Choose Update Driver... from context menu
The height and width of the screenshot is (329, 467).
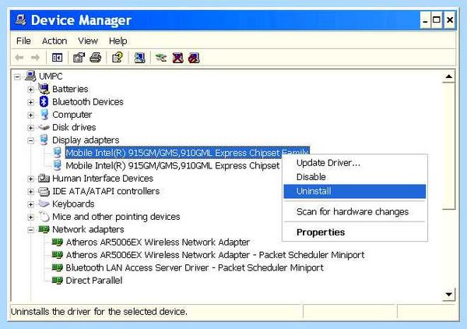[x=354, y=163]
